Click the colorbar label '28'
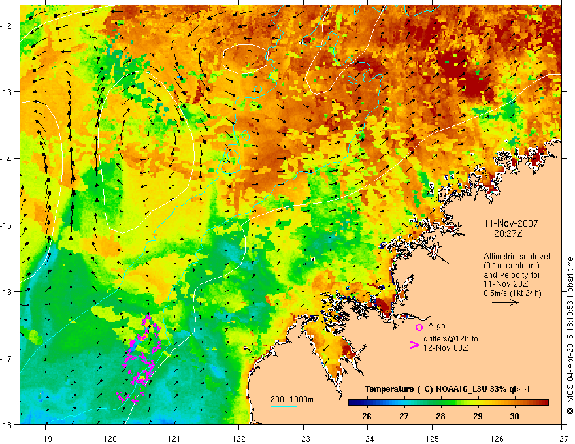 coord(441,416)
